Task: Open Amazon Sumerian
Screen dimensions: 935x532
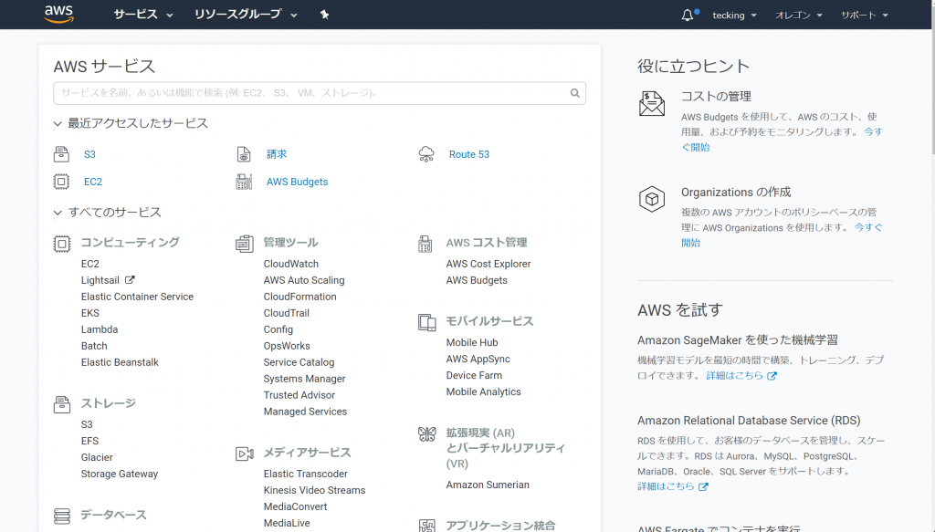Action: [488, 485]
